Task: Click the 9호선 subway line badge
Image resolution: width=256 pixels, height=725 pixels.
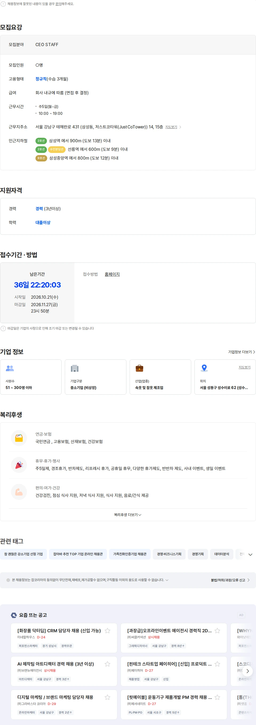Action: [x=41, y=158]
